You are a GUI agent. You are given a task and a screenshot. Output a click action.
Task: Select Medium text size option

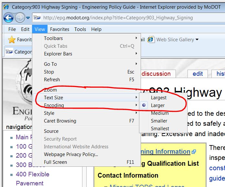click(x=163, y=113)
